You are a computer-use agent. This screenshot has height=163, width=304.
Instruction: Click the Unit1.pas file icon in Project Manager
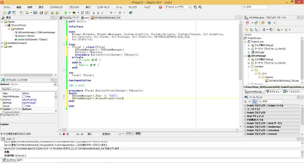[252, 52]
